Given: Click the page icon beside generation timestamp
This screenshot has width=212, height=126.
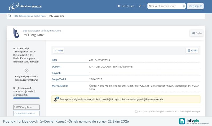Looking at the screenshot, I should (136, 111).
